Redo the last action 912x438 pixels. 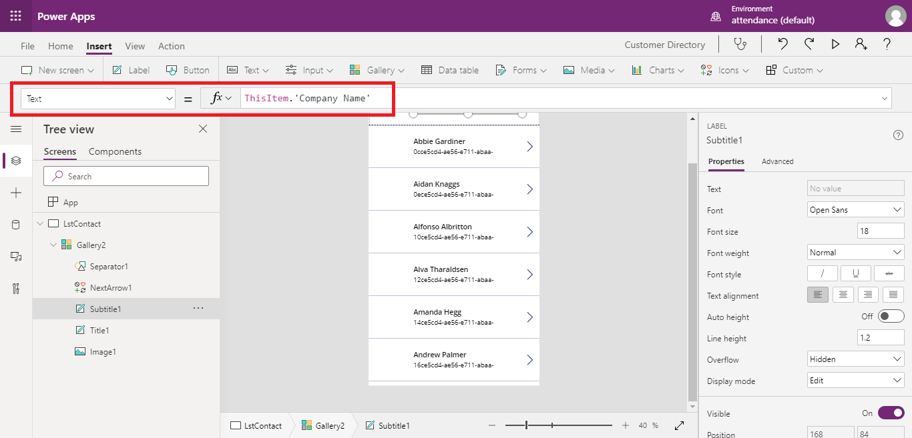(809, 45)
